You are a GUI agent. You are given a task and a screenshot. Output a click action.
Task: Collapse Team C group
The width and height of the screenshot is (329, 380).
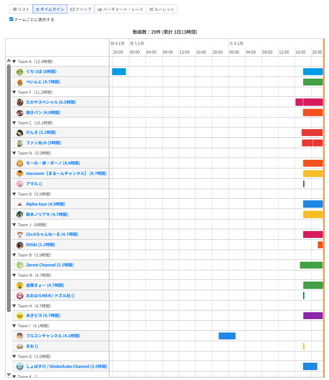tap(14, 123)
